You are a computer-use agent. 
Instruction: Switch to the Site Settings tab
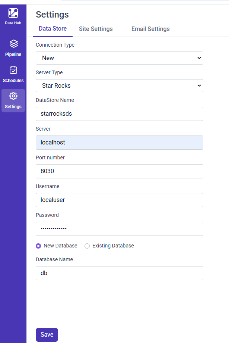tap(96, 29)
